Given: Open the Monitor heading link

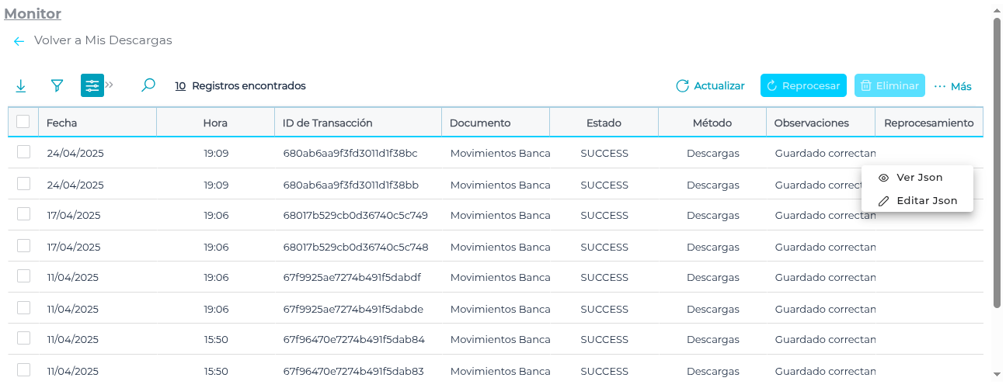Looking at the screenshot, I should point(33,14).
